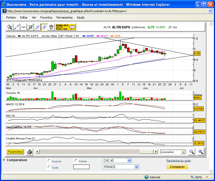
Task: Click the ALTRI SGPS black legend swatch
Action: click(19, 36)
